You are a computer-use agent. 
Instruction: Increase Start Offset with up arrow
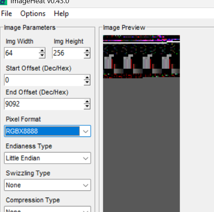[x=87, y=77]
